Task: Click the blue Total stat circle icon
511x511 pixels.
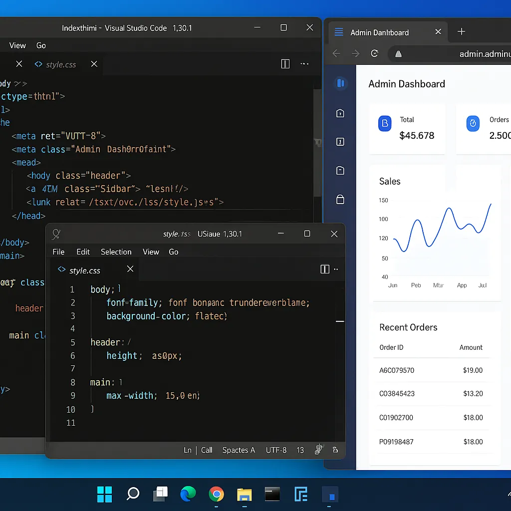Action: 384,123
